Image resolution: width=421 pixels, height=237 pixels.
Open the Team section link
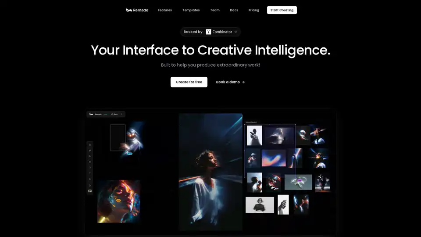215,10
